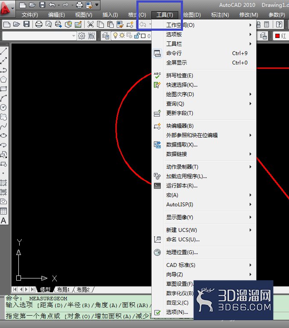
Task: Jump to the first layout tab arrow
Action: [15, 290]
